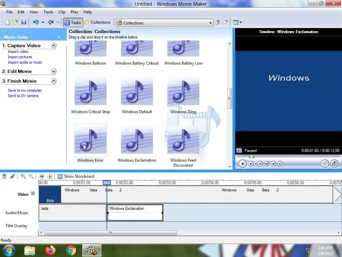Open the Collections location combo box
This screenshot has height=257, width=342.
pyautogui.click(x=164, y=23)
